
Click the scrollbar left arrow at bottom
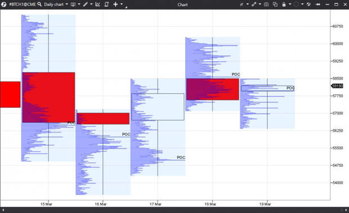point(3,210)
